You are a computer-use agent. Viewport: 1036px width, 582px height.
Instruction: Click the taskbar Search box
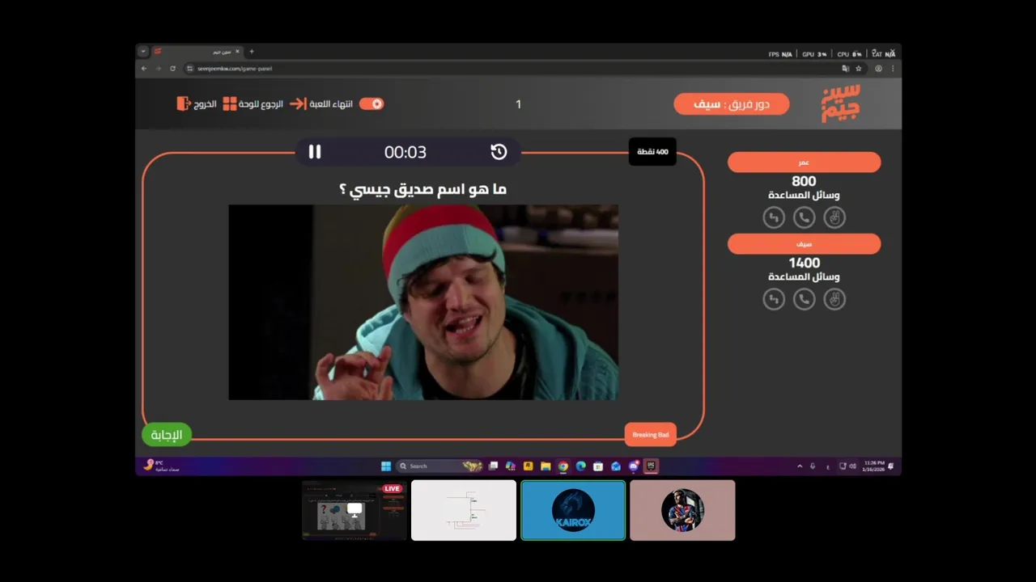click(439, 466)
